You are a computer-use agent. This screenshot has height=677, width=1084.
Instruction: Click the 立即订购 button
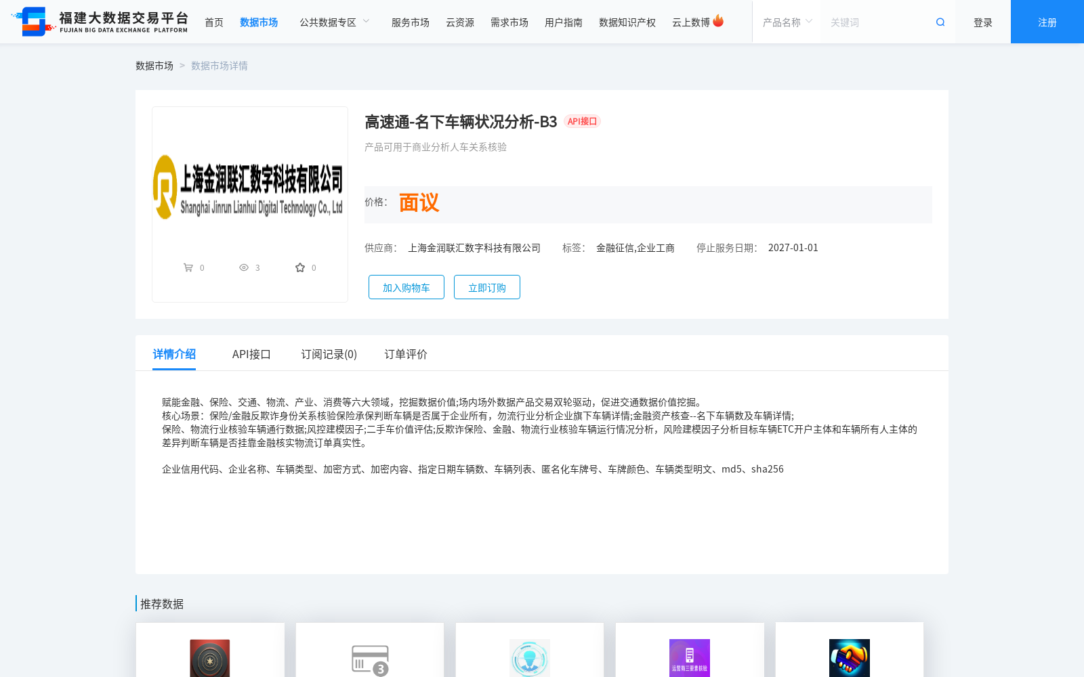[487, 287]
